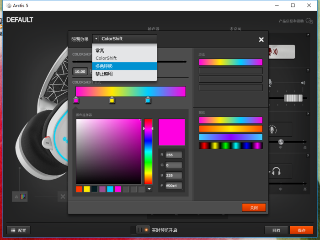Select 多色呼吸 lighting effect

pyautogui.click(x=124, y=66)
